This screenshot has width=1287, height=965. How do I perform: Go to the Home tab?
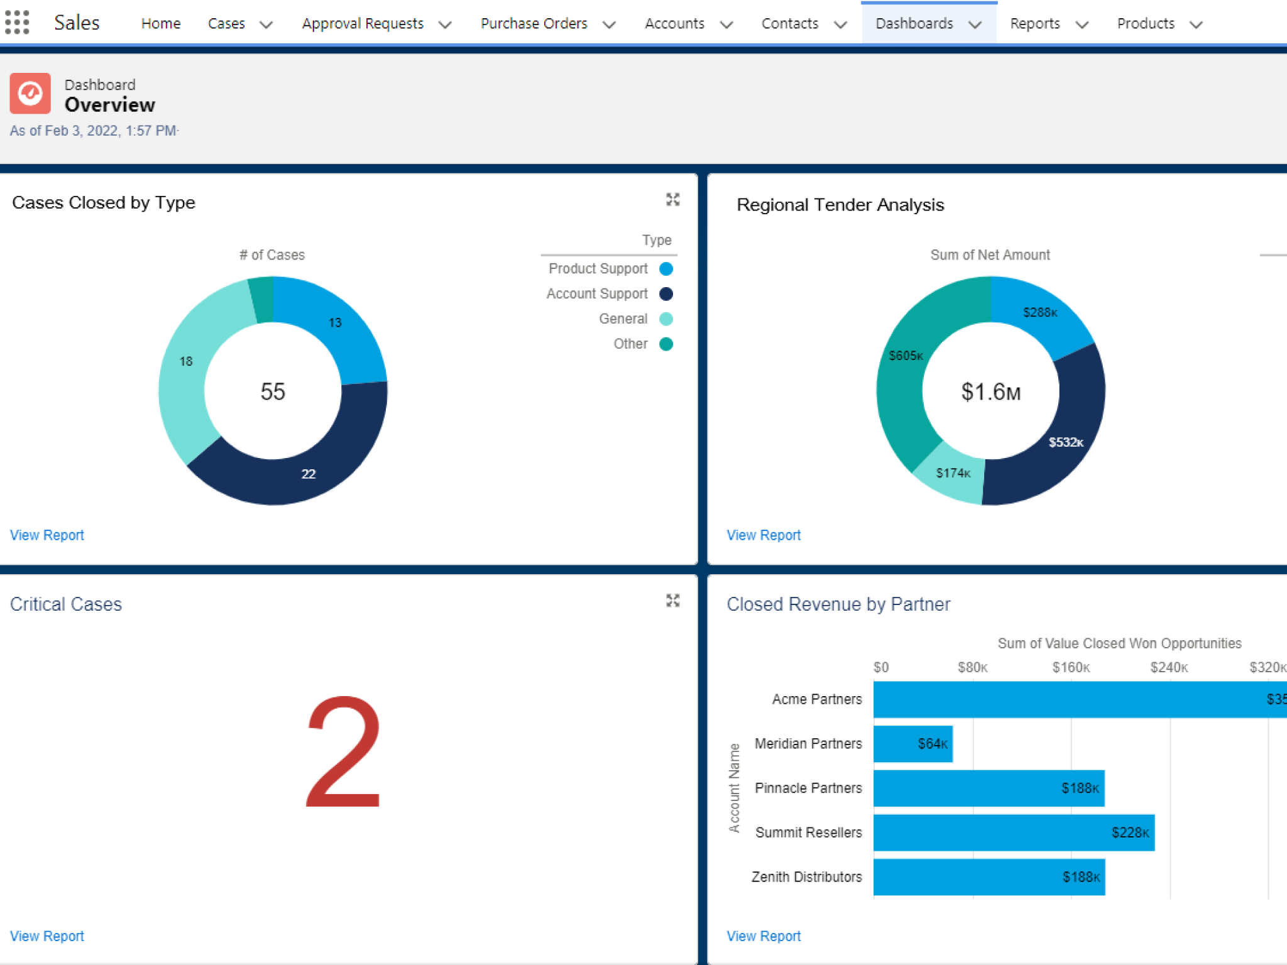pyautogui.click(x=161, y=24)
